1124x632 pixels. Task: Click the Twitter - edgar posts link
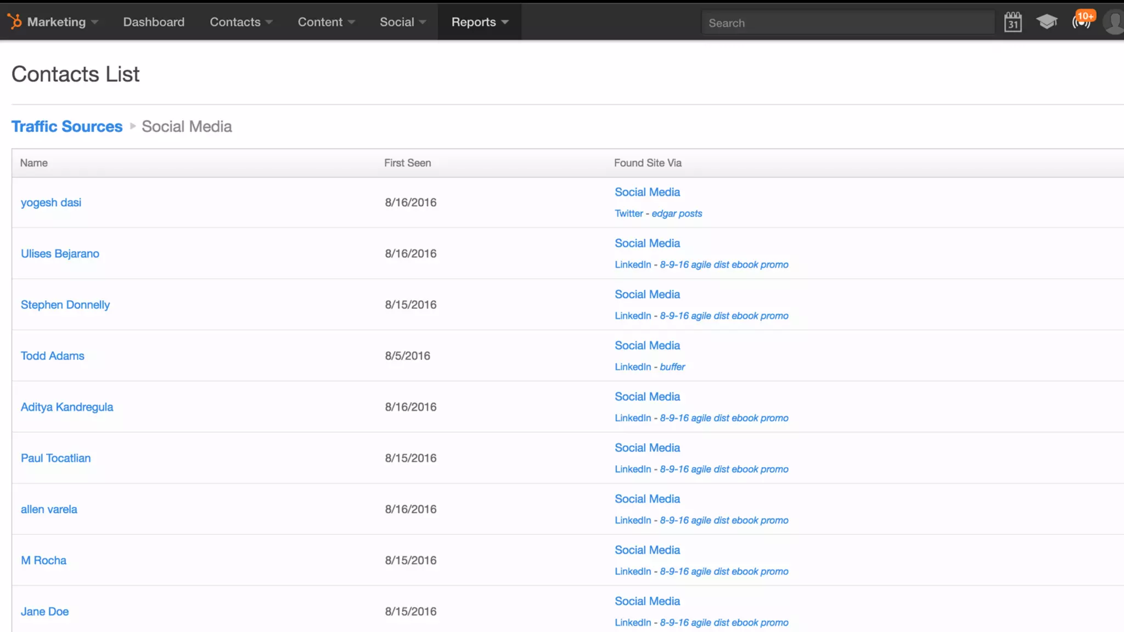click(658, 213)
